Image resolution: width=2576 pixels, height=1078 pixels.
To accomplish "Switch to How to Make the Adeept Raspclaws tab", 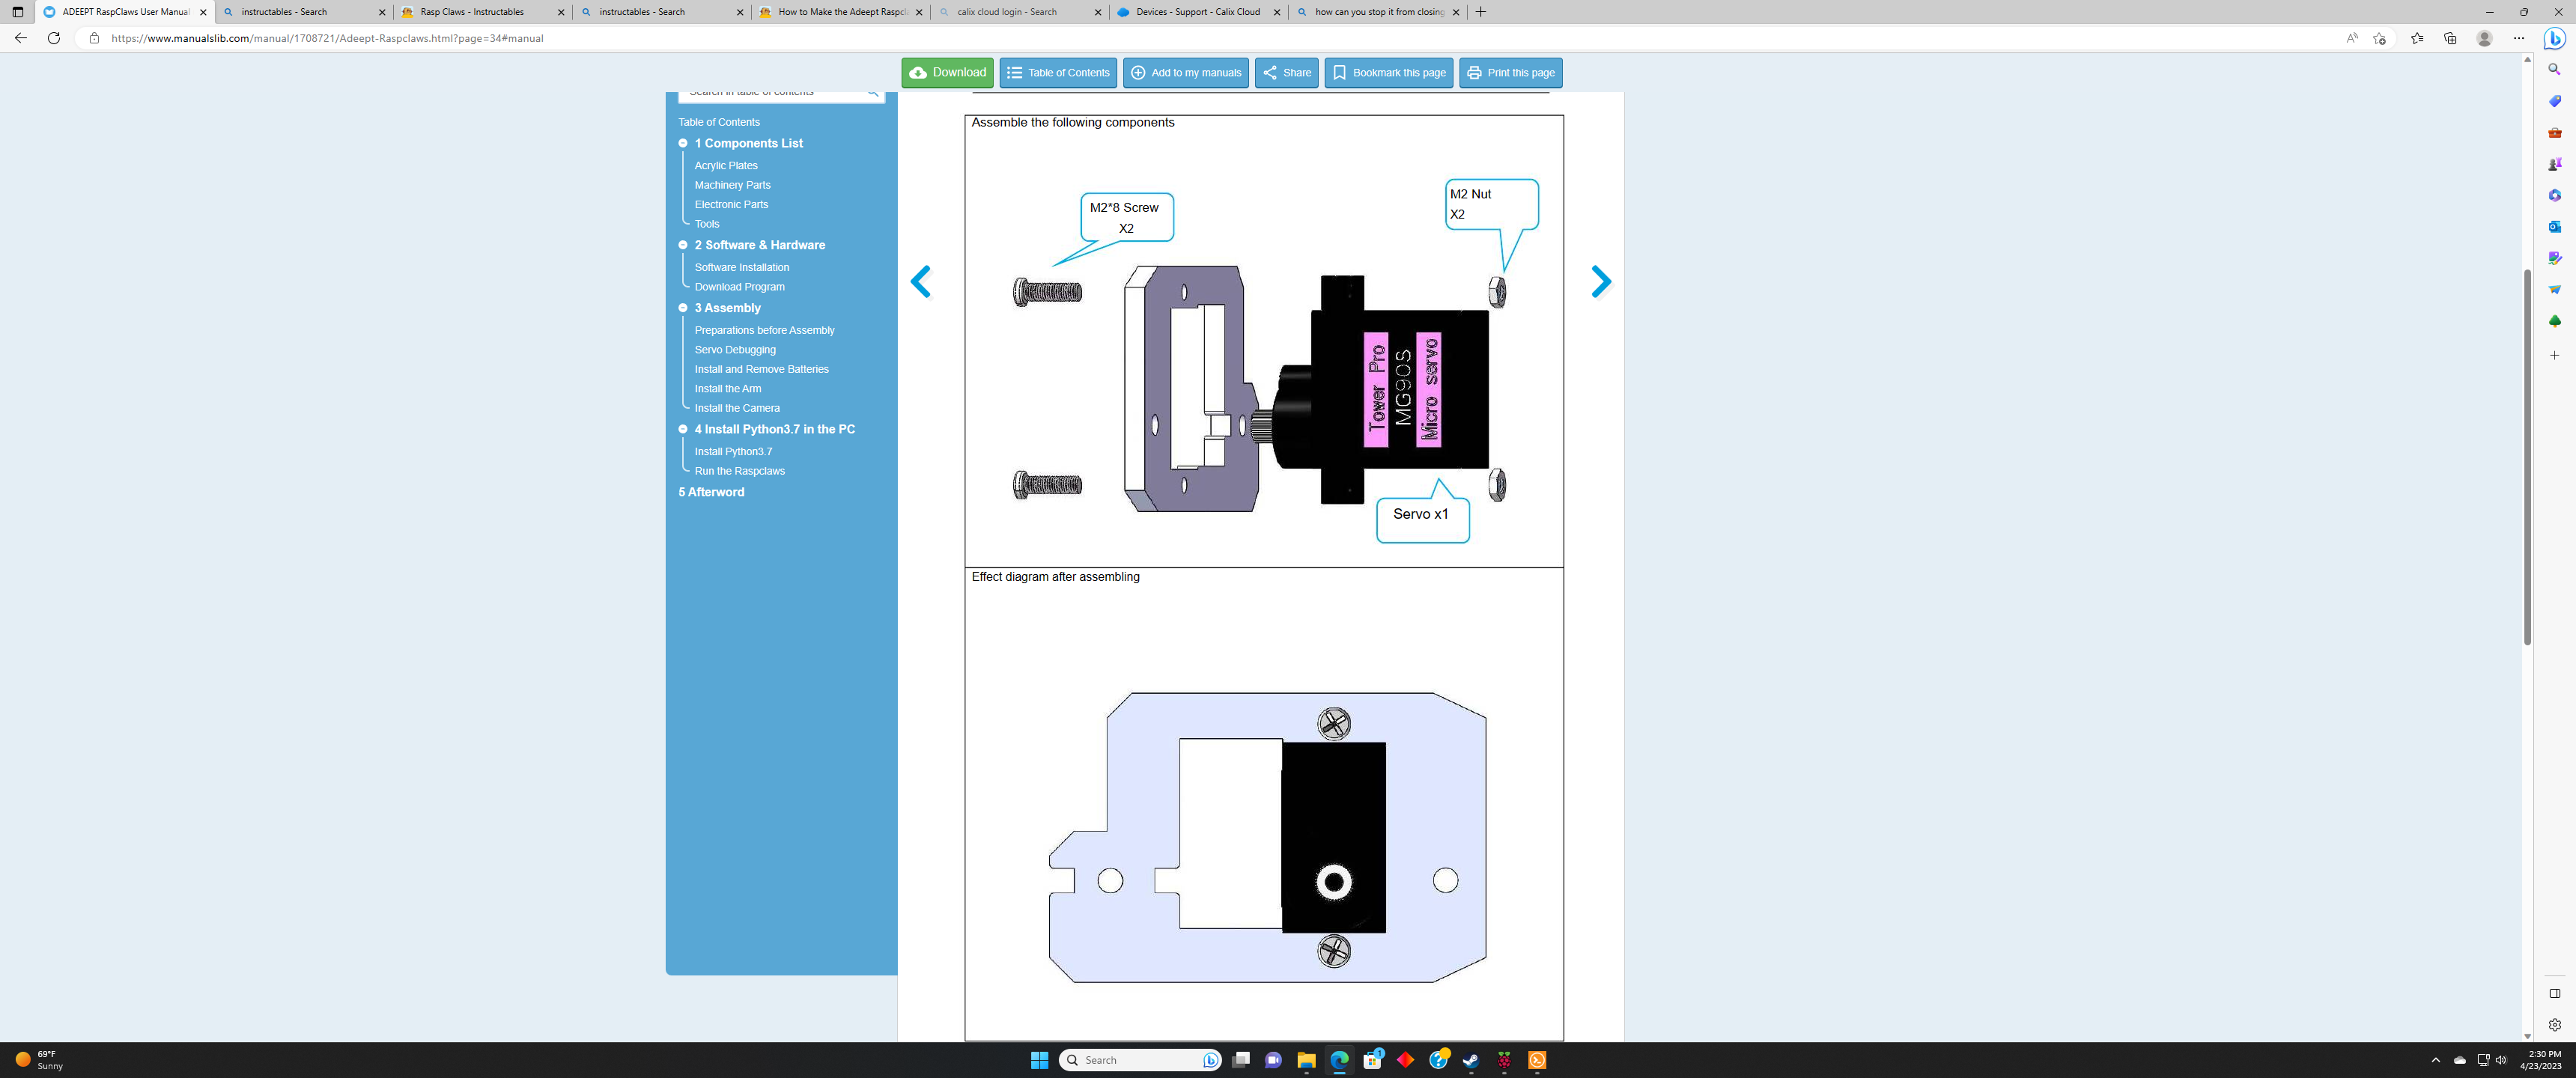I will (842, 12).
